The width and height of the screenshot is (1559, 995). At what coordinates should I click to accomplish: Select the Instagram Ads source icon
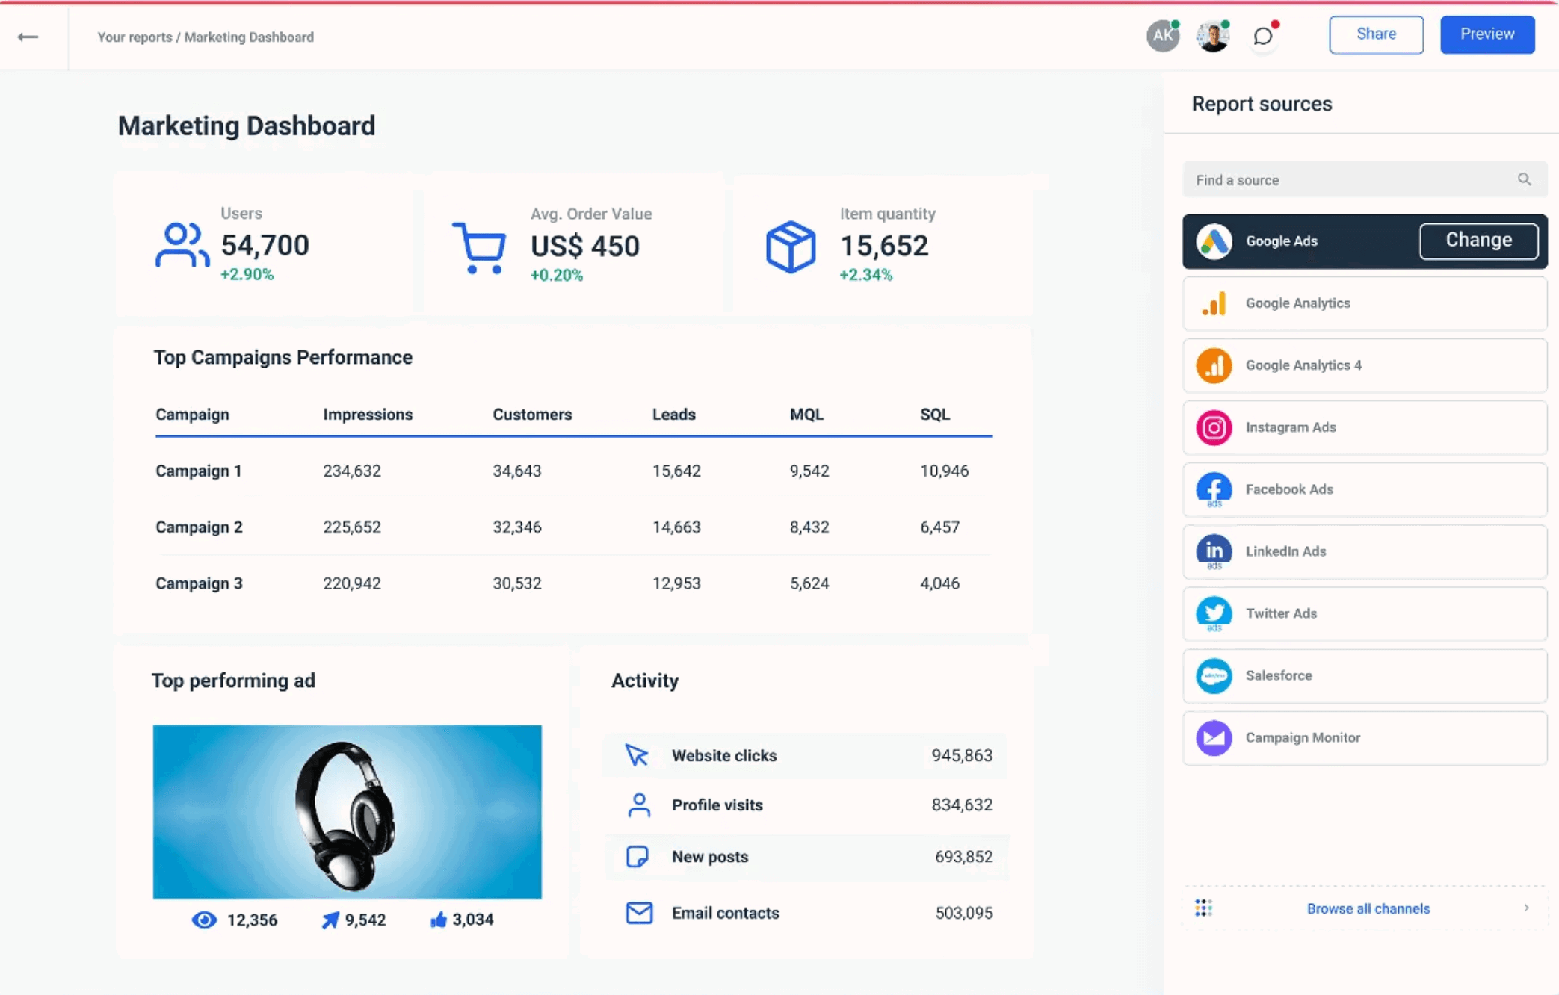(1214, 427)
